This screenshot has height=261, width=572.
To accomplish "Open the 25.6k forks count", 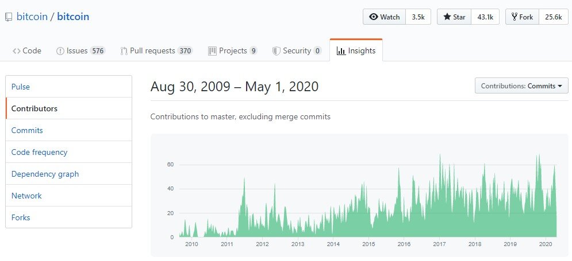I will 554,17.
